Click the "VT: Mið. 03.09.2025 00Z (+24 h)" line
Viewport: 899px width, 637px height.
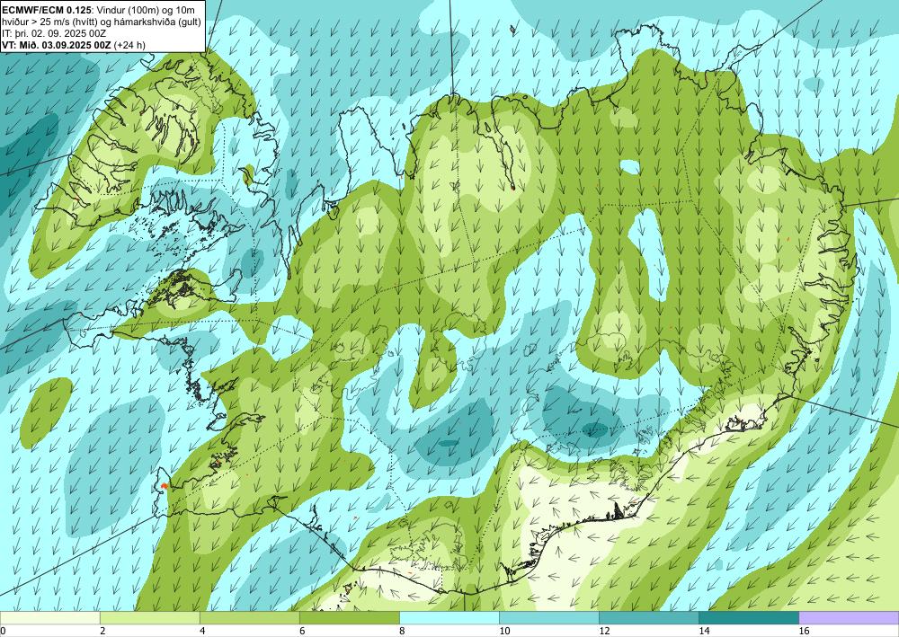click(74, 45)
